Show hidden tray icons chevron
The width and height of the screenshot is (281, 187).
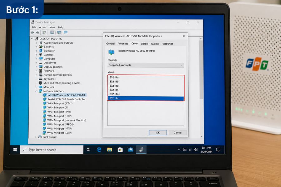179,150
